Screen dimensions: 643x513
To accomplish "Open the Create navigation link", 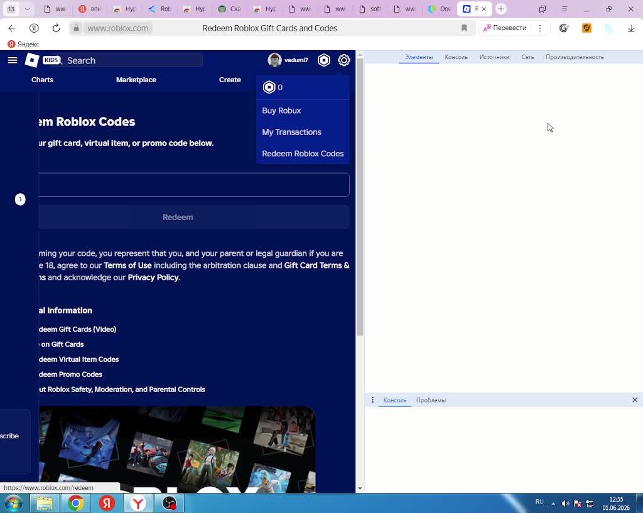I will [230, 80].
